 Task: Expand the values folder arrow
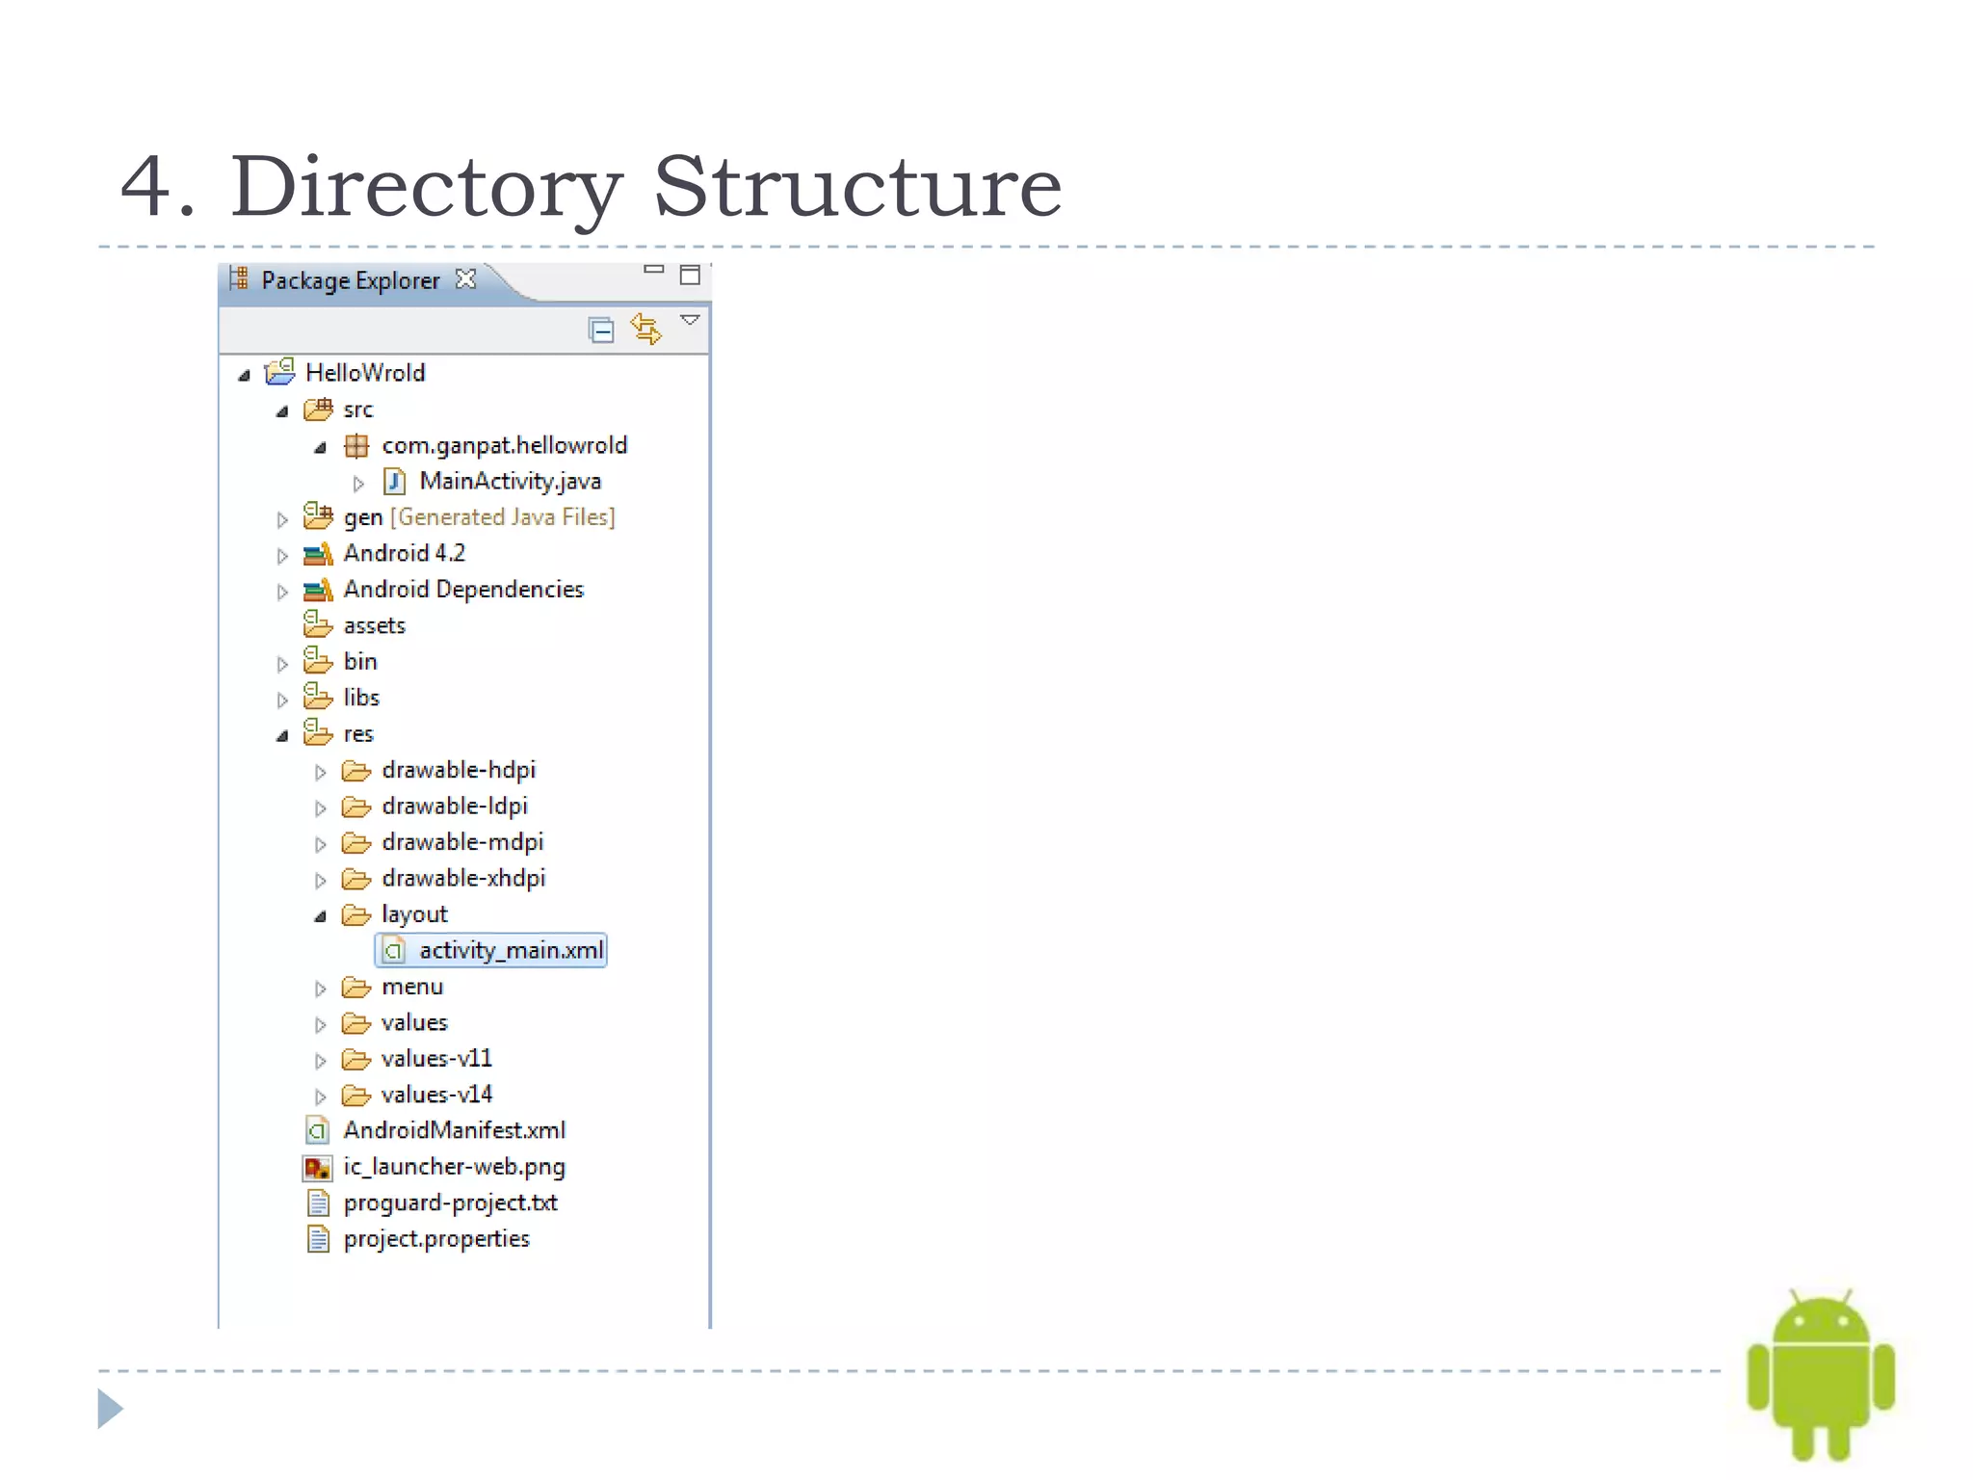[321, 1024]
